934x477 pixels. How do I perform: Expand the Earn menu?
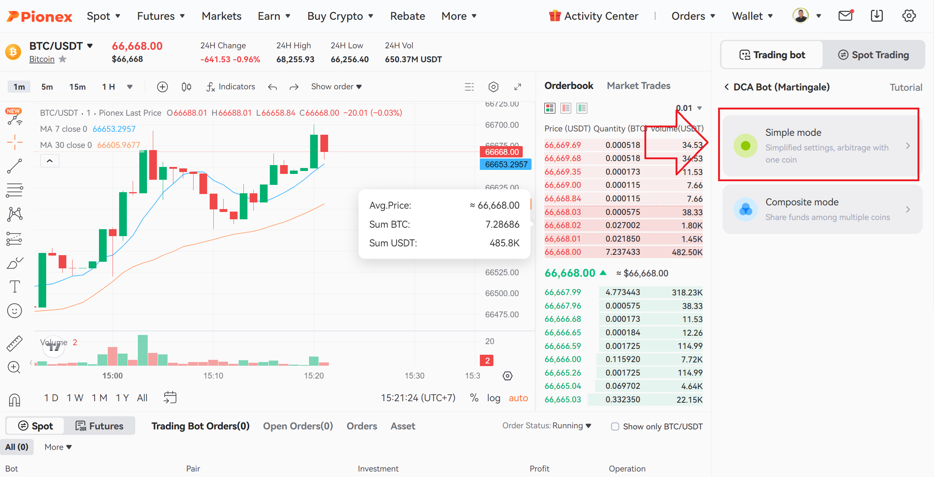tap(275, 16)
